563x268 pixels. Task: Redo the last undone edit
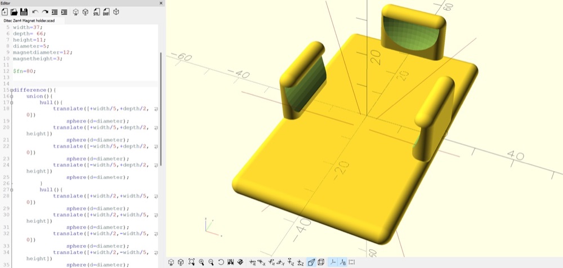tap(45, 12)
